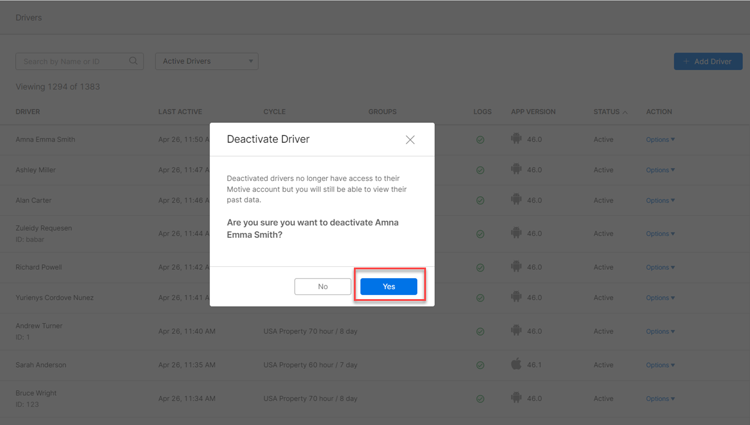Click Sarah Anderson's USA Property 60 hour cycle
This screenshot has height=425, width=750.
311,365
